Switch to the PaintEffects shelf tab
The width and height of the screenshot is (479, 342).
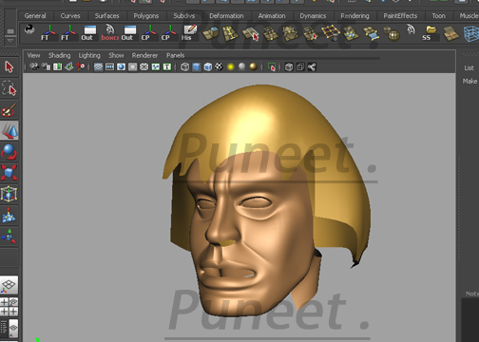coord(400,16)
